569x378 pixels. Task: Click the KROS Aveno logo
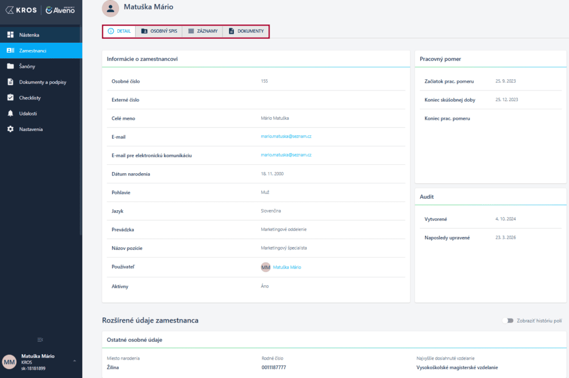[41, 10]
